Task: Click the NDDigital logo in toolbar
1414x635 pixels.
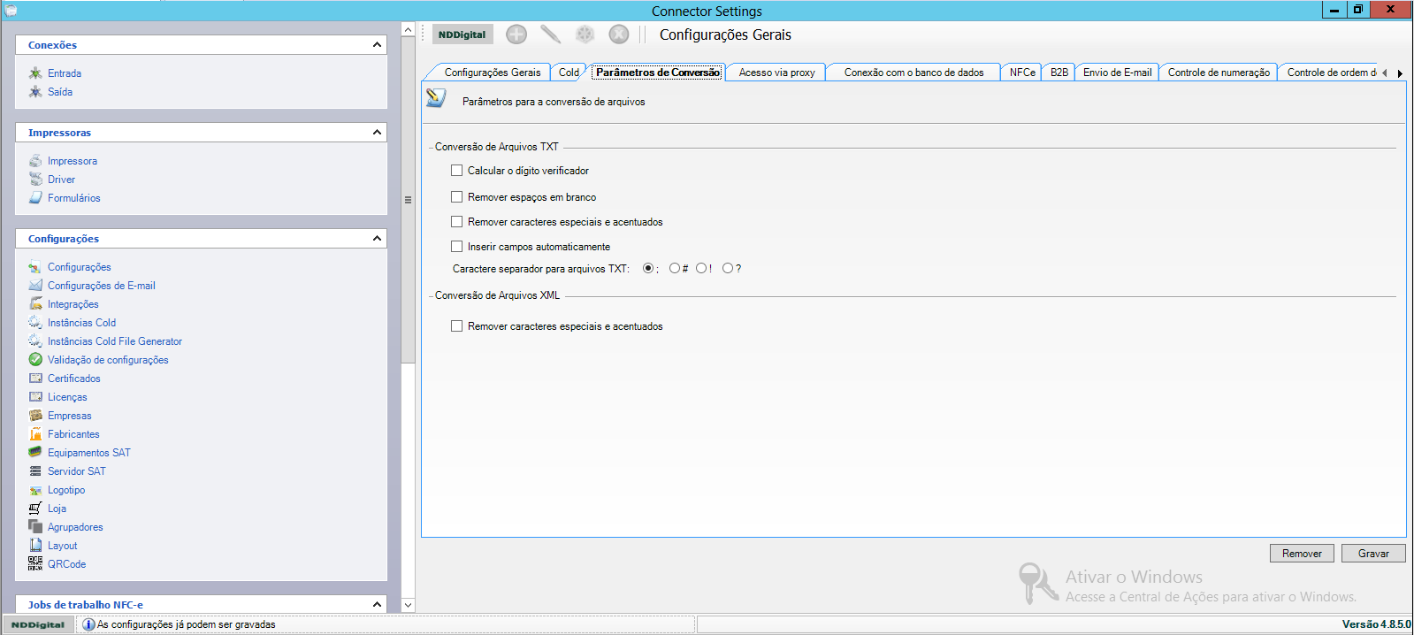Action: [462, 34]
